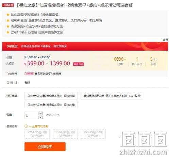Choose the 3期 installment option ¥204.25
Screen dimensions: 170x158
click(37, 134)
